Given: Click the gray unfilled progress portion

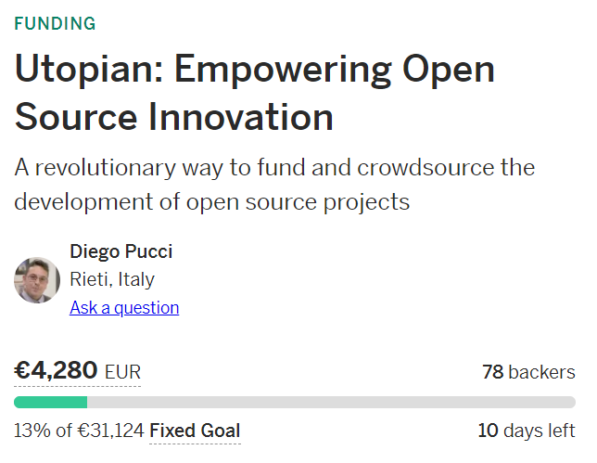Looking at the screenshot, I should 331,403.
